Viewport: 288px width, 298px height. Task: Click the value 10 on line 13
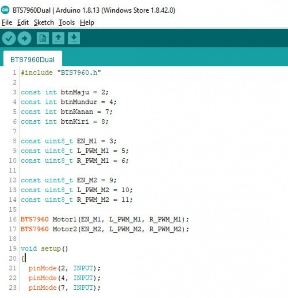coord(125,190)
